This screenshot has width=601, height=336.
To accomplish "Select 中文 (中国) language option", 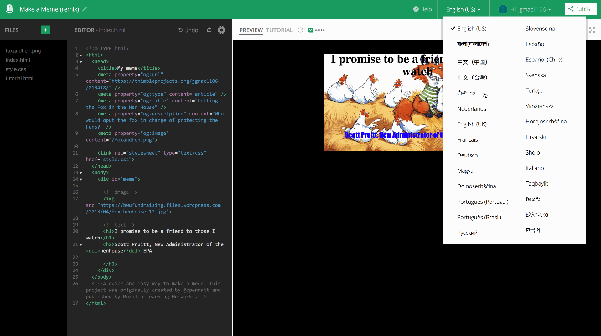I will (472, 62).
